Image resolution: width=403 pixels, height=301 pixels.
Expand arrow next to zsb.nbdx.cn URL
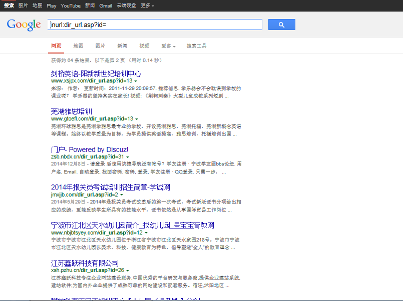point(128,157)
